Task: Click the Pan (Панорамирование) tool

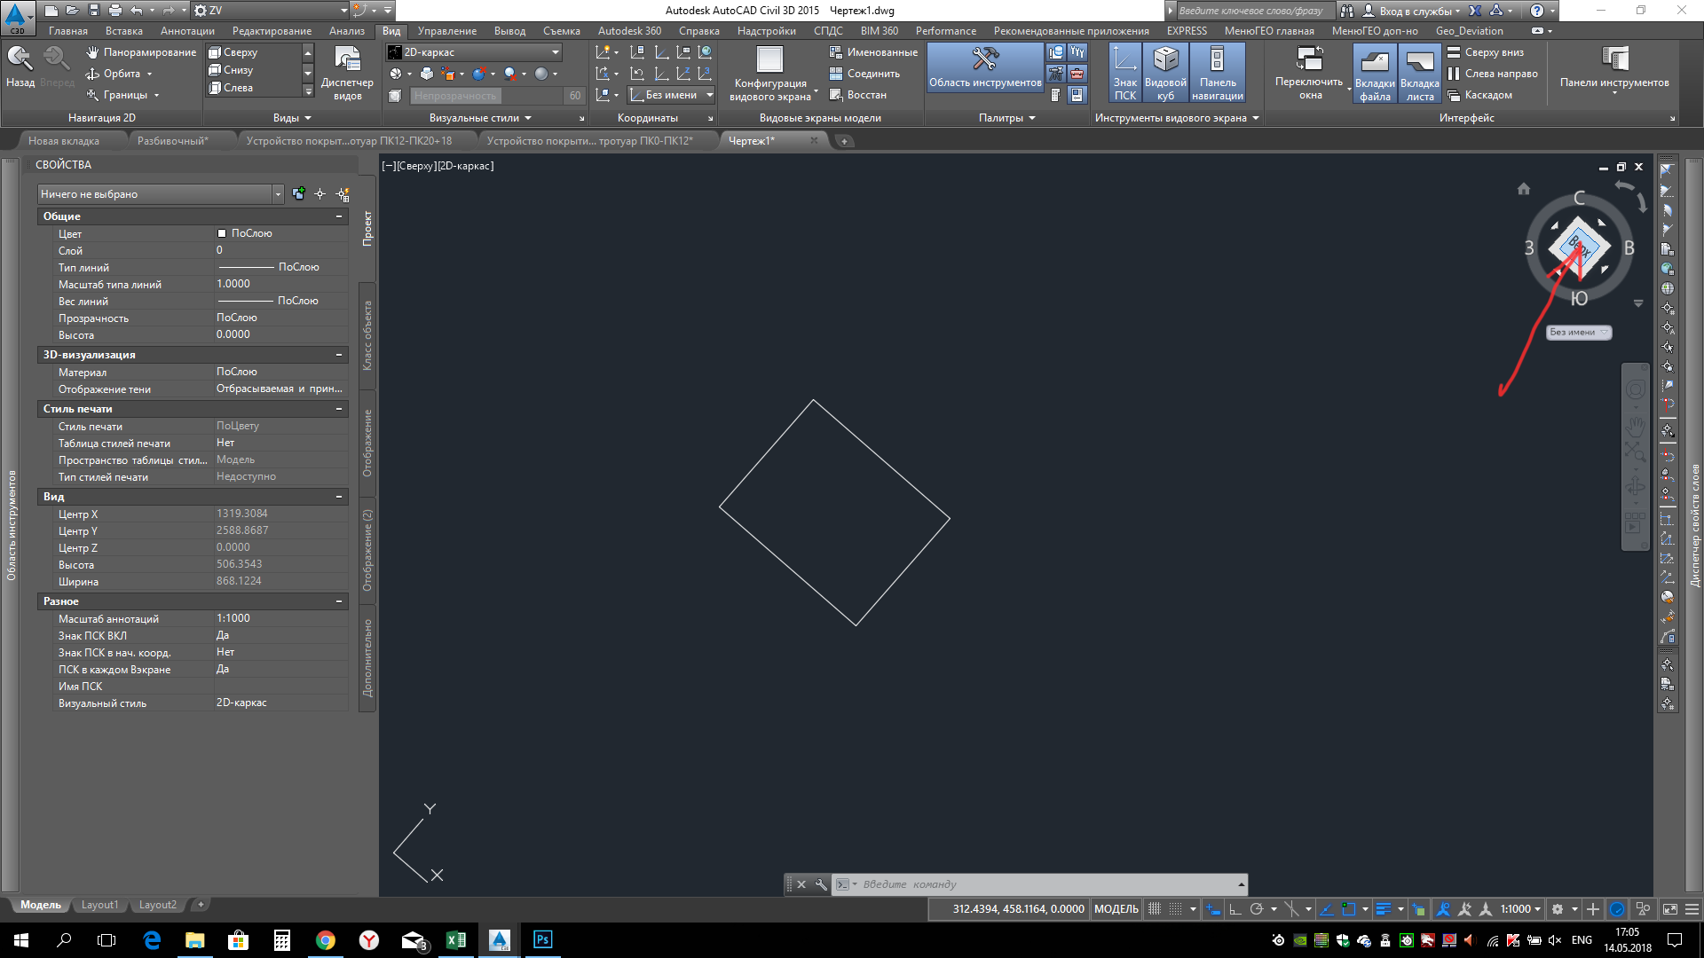Action: [141, 52]
